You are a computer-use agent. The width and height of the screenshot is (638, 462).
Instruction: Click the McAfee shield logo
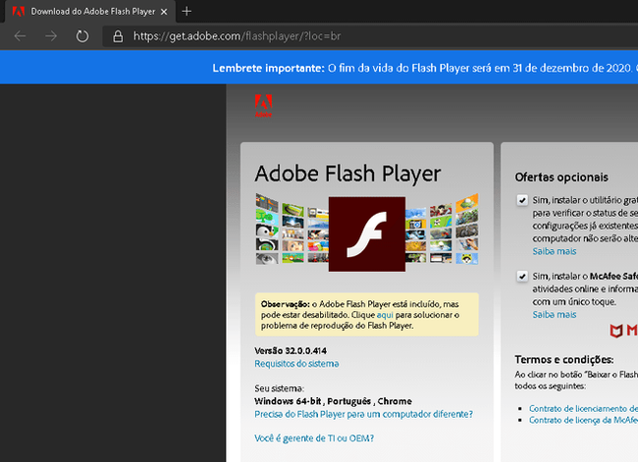click(616, 331)
